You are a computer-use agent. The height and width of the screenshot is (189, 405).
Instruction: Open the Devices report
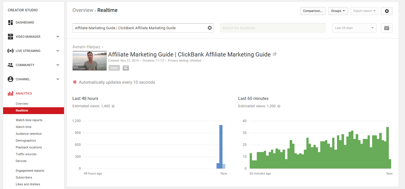(21, 161)
